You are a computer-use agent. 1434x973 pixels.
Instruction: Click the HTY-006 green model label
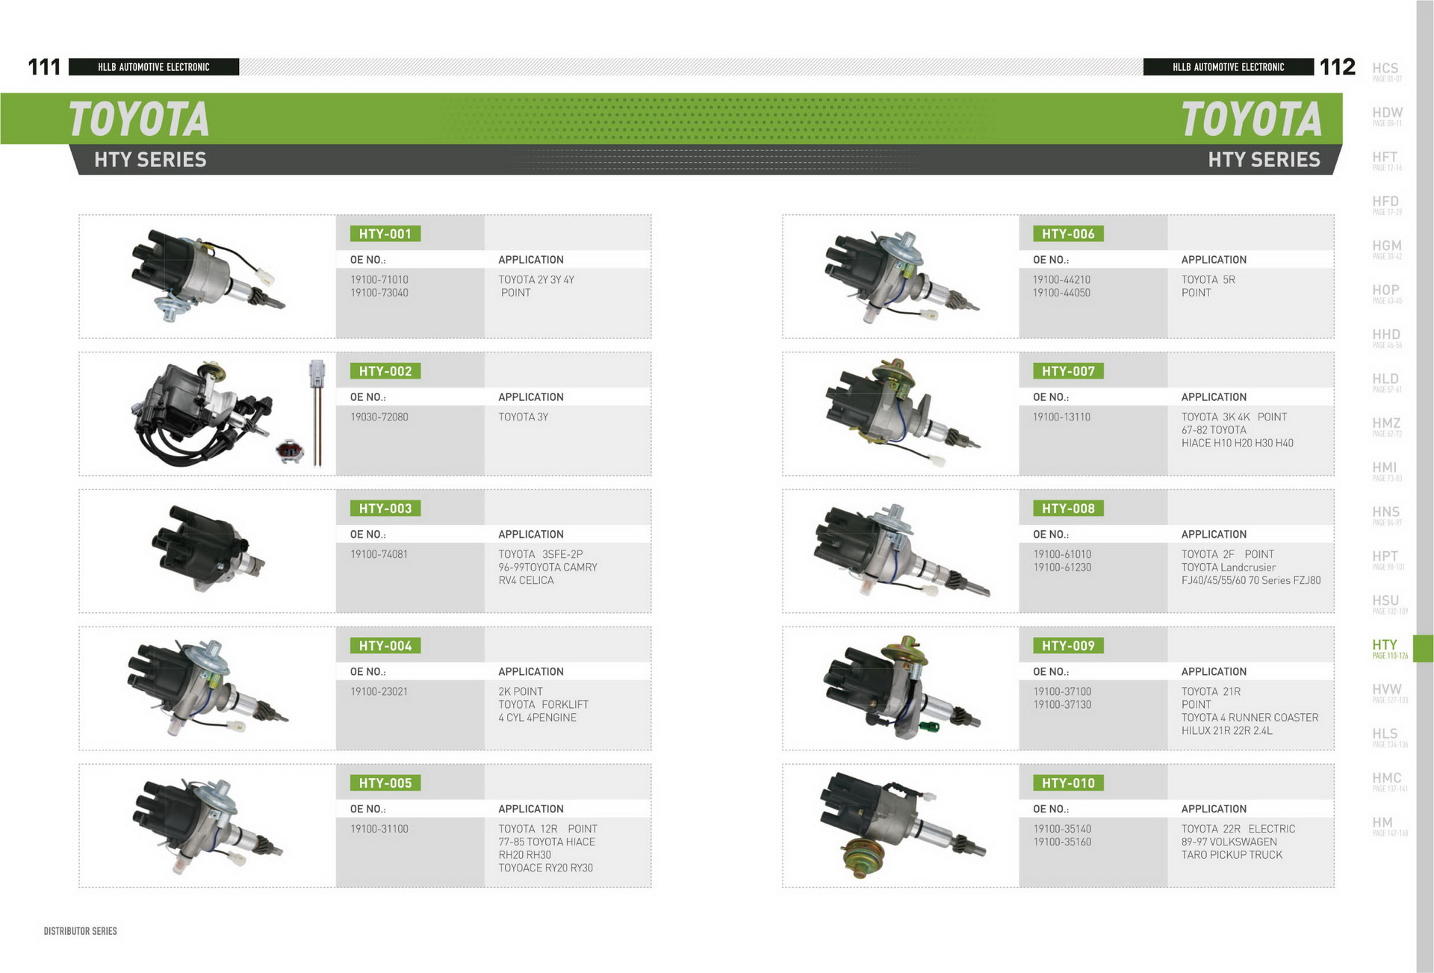(1068, 234)
